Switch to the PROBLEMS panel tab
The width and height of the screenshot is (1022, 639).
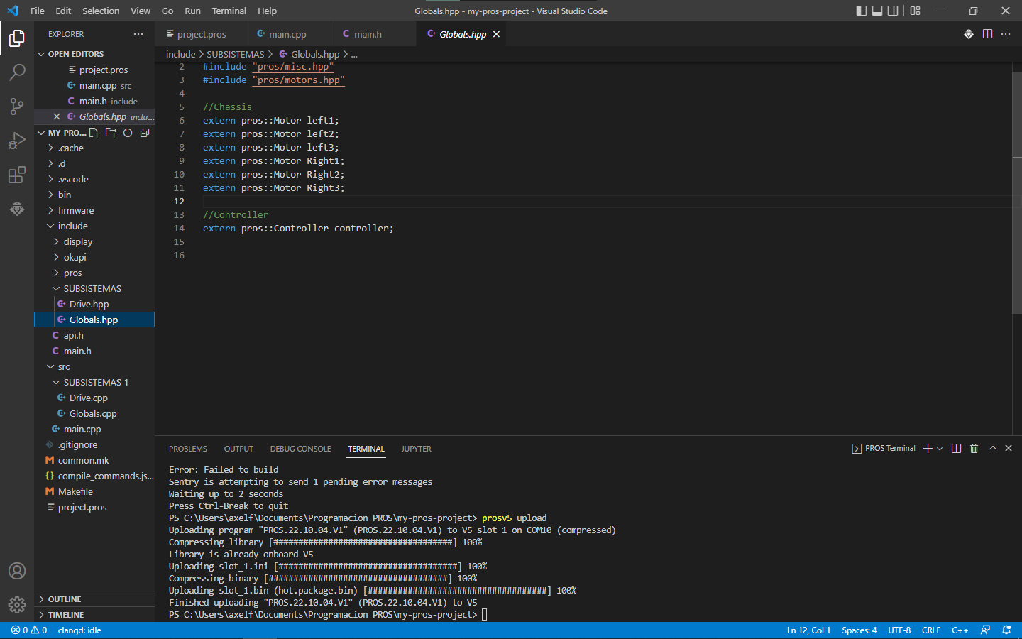coord(188,449)
